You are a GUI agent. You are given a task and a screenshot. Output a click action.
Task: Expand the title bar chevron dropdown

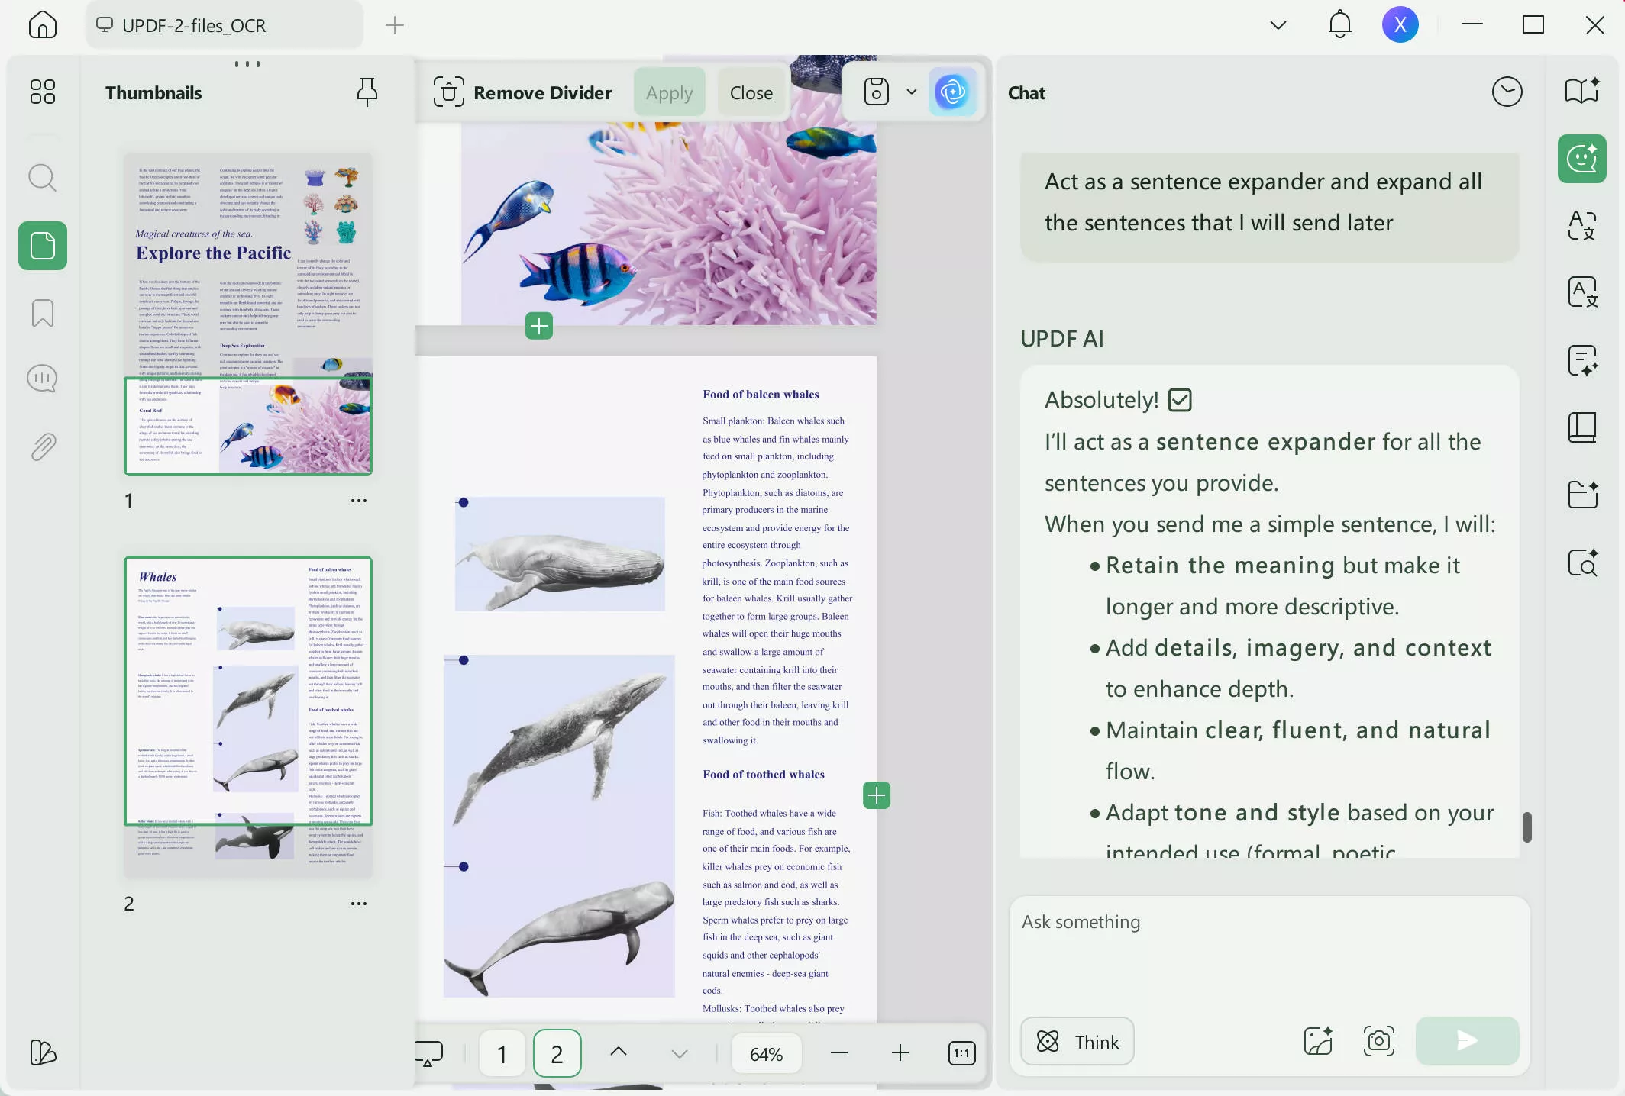point(1278,25)
